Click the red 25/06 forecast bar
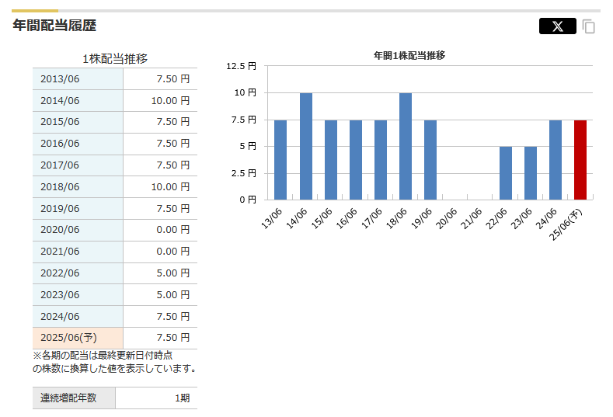This screenshot has width=613, height=417. (580, 159)
